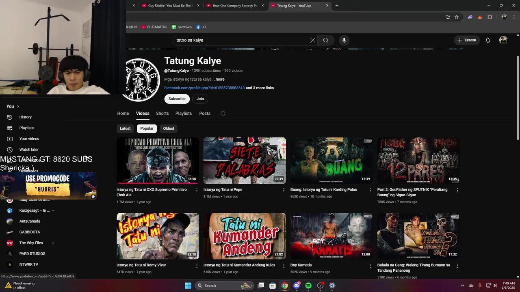Open the parmsken bookmark
The image size is (520, 292).
point(182,27)
